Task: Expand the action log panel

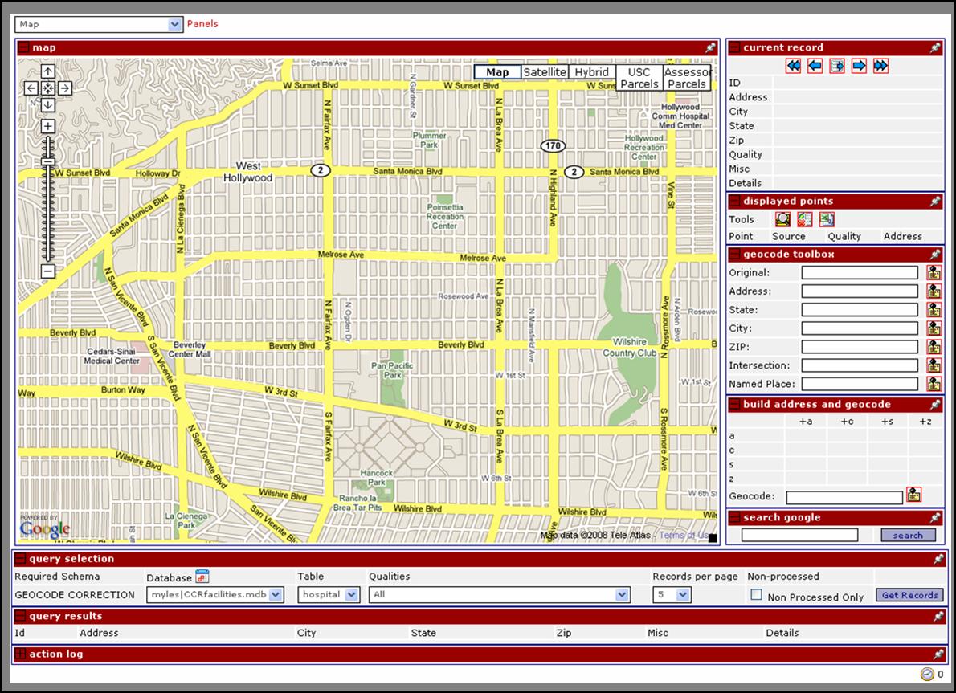Action: coord(20,654)
